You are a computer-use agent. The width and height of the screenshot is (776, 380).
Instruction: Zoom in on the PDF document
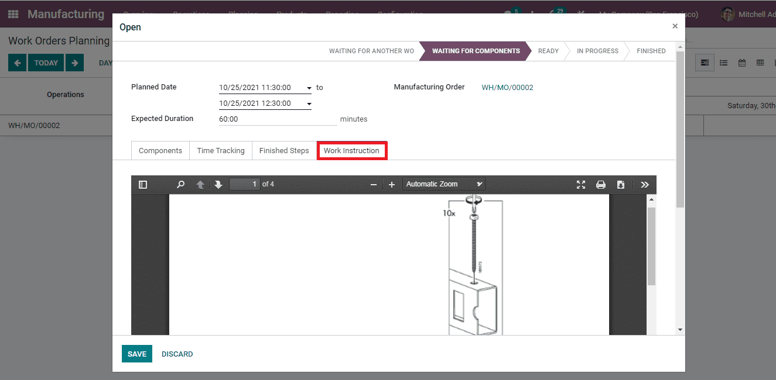(x=392, y=184)
